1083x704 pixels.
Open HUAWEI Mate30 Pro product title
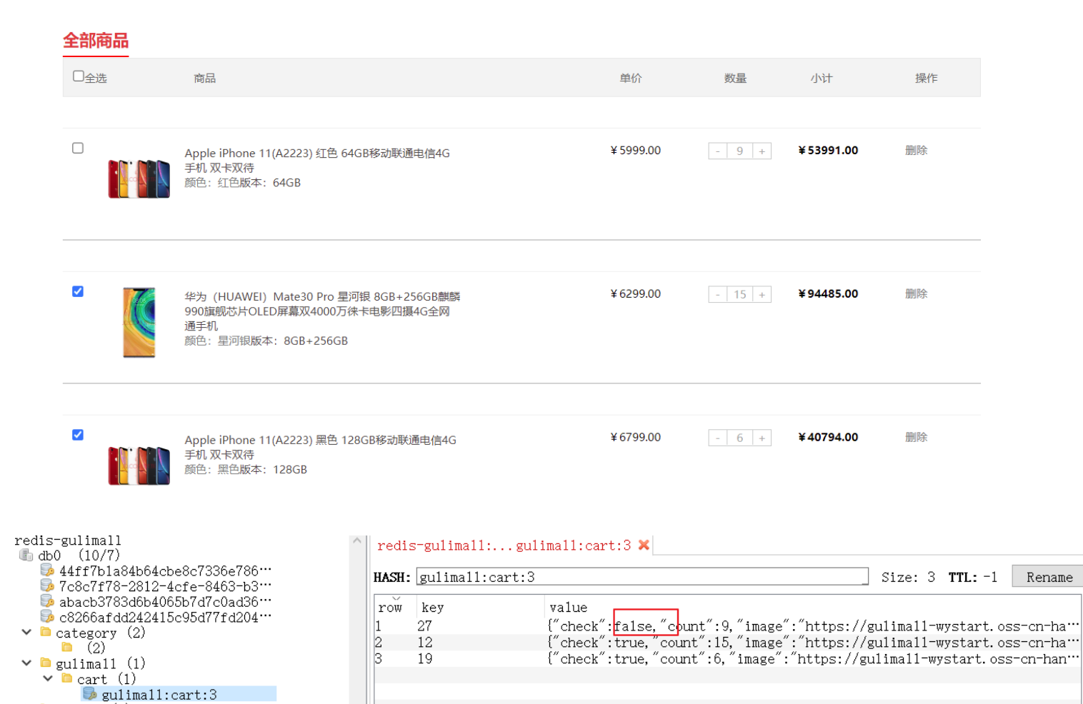coord(322,311)
